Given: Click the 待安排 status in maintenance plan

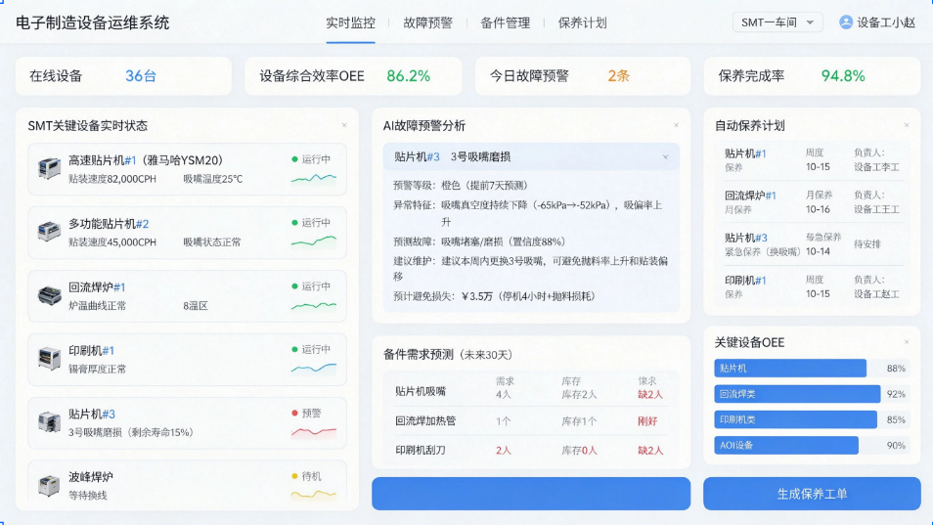Looking at the screenshot, I should [866, 244].
